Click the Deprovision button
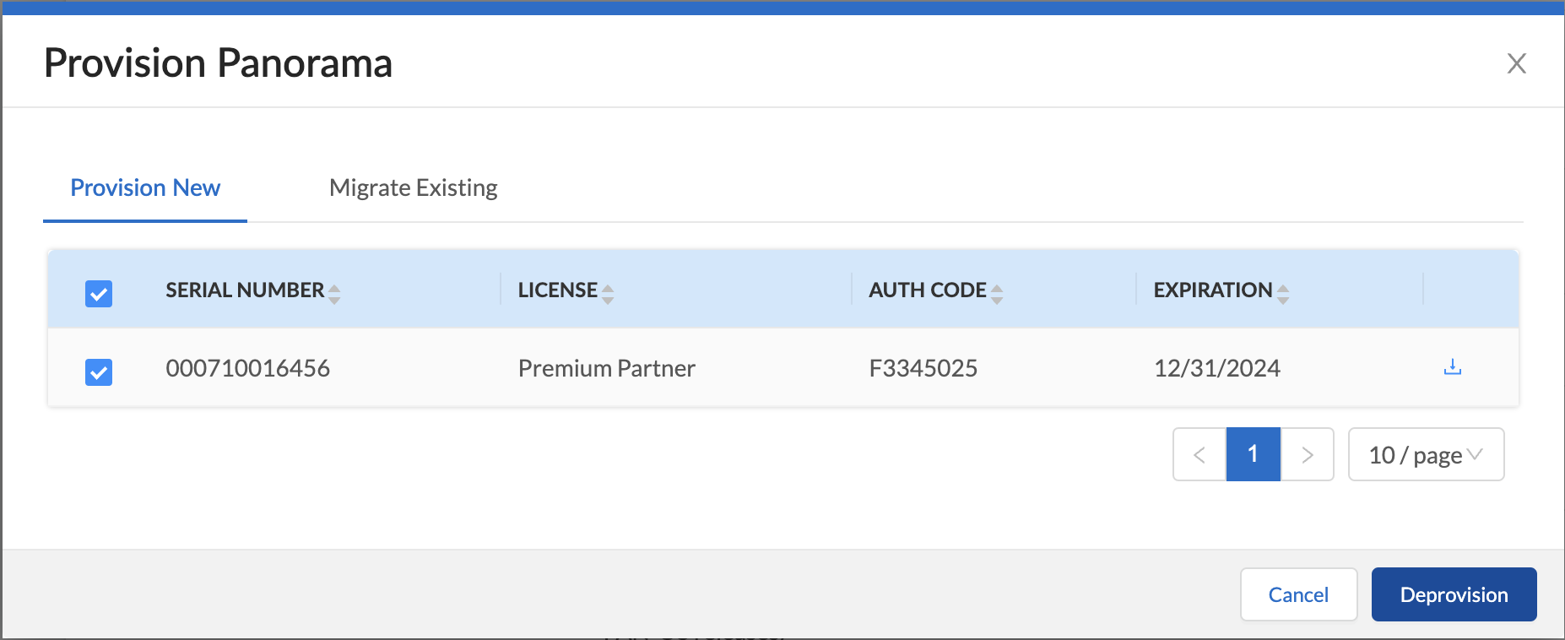This screenshot has height=640, width=1565. tap(1454, 594)
